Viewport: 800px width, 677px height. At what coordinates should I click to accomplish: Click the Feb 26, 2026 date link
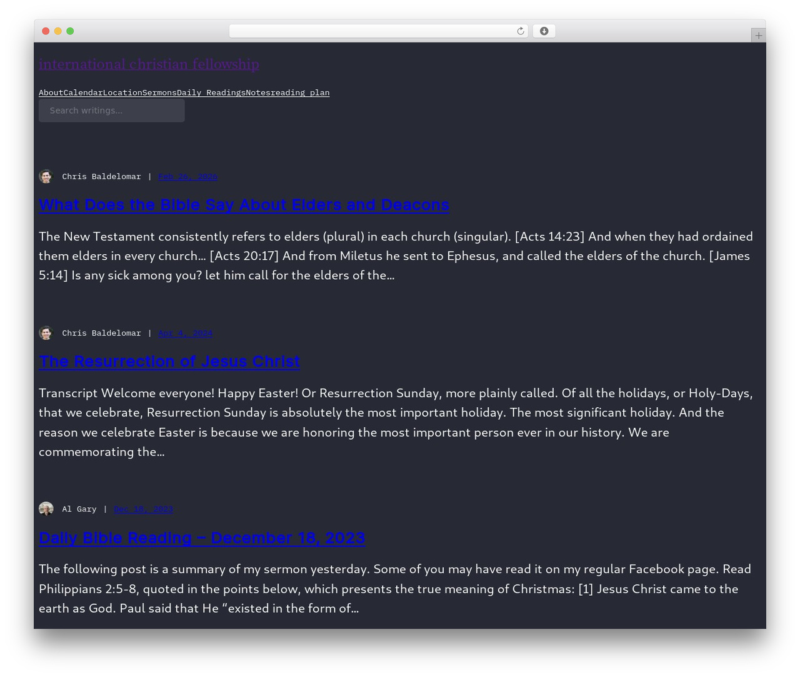click(x=187, y=177)
